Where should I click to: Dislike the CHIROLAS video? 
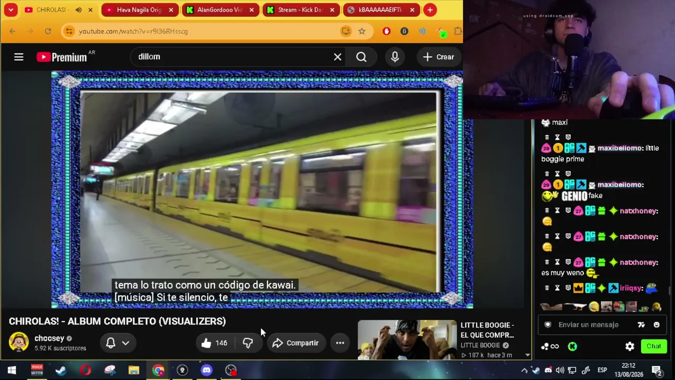[248, 343]
